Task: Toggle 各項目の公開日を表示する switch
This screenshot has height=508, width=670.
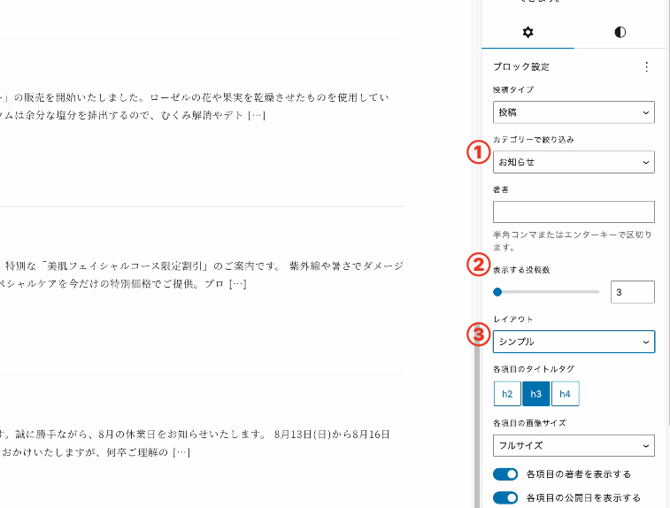Action: coord(505,498)
